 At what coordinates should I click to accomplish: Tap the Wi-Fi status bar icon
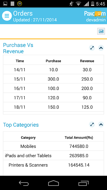click(78, 4)
